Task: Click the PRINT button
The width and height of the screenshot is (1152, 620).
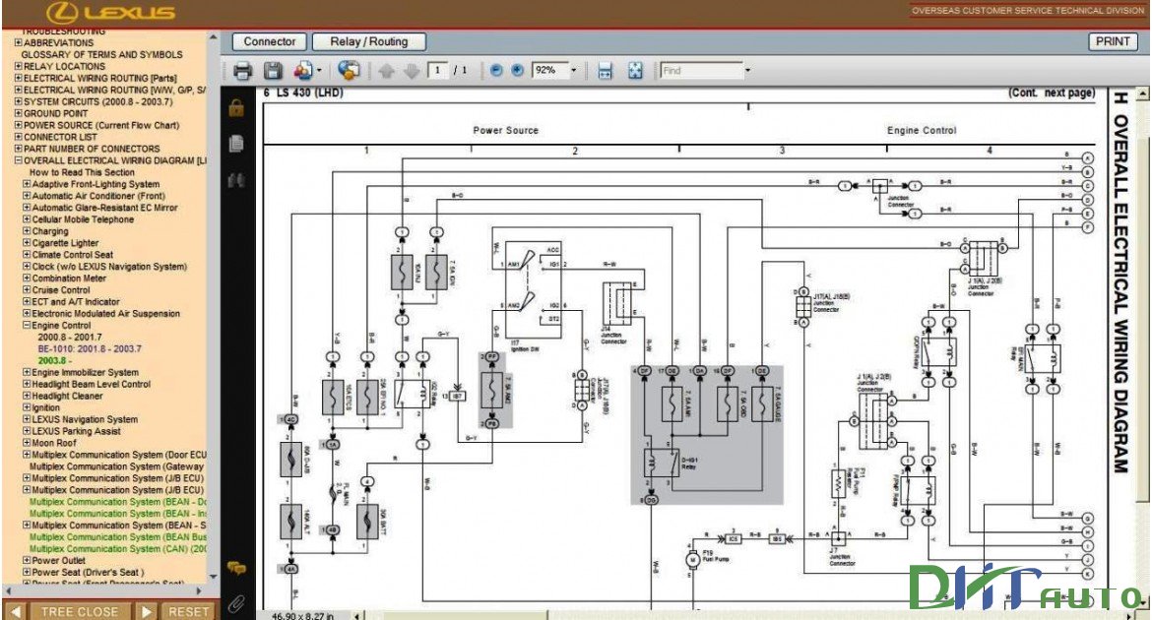Action: click(x=1113, y=41)
